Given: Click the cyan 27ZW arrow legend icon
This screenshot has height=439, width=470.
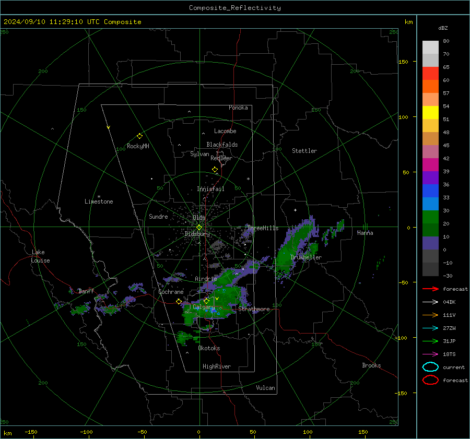Looking at the screenshot, I should [430, 328].
